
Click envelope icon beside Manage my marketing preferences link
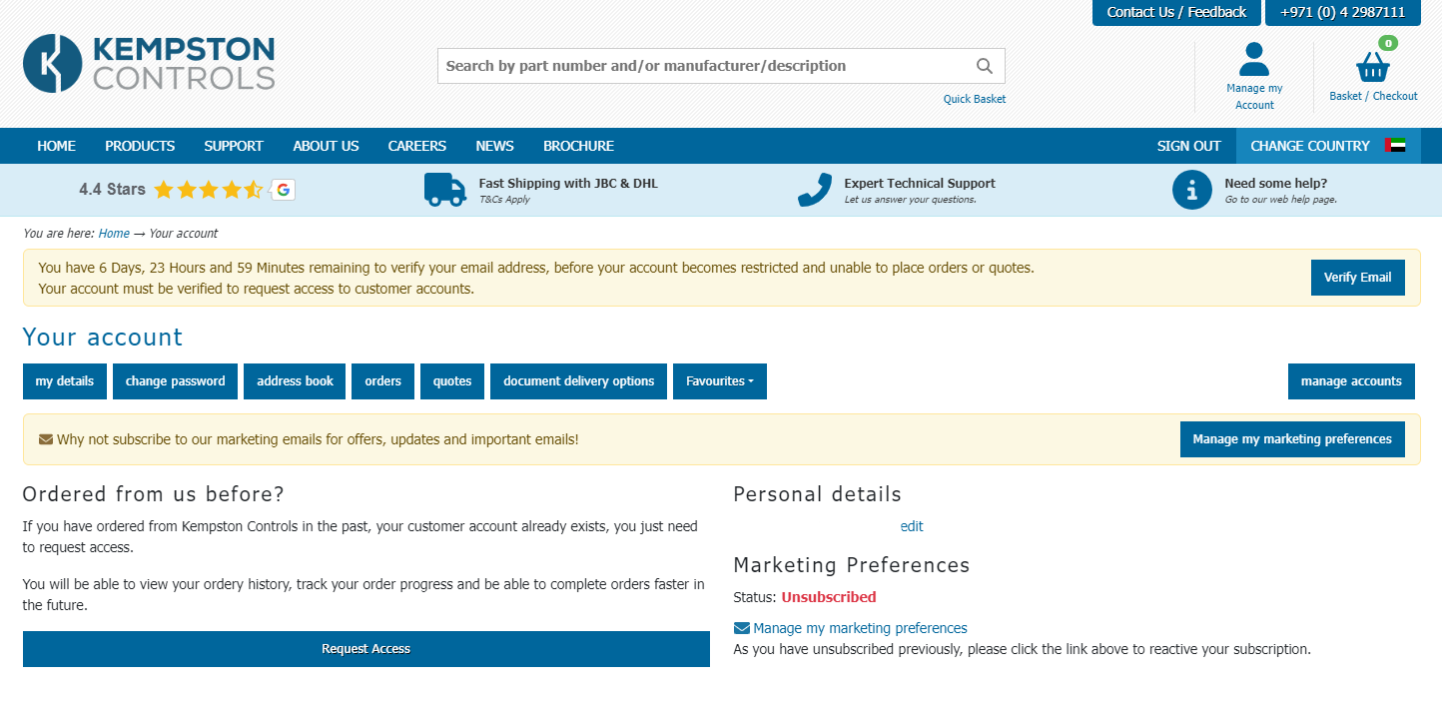coord(742,628)
